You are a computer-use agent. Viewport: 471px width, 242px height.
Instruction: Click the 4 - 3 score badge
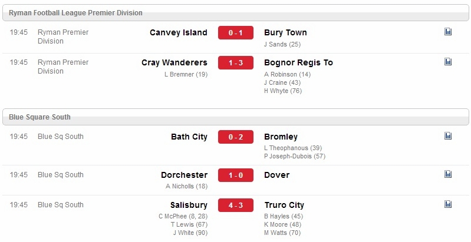click(x=236, y=205)
